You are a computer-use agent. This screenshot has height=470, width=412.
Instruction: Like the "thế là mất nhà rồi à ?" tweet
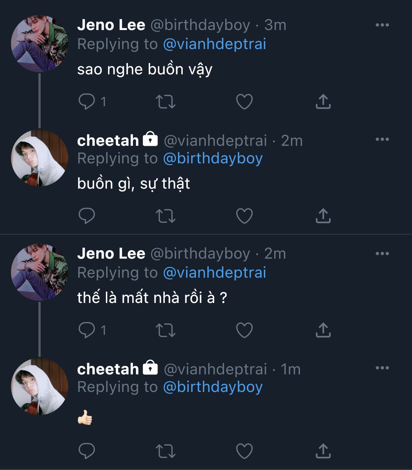pyautogui.click(x=244, y=330)
